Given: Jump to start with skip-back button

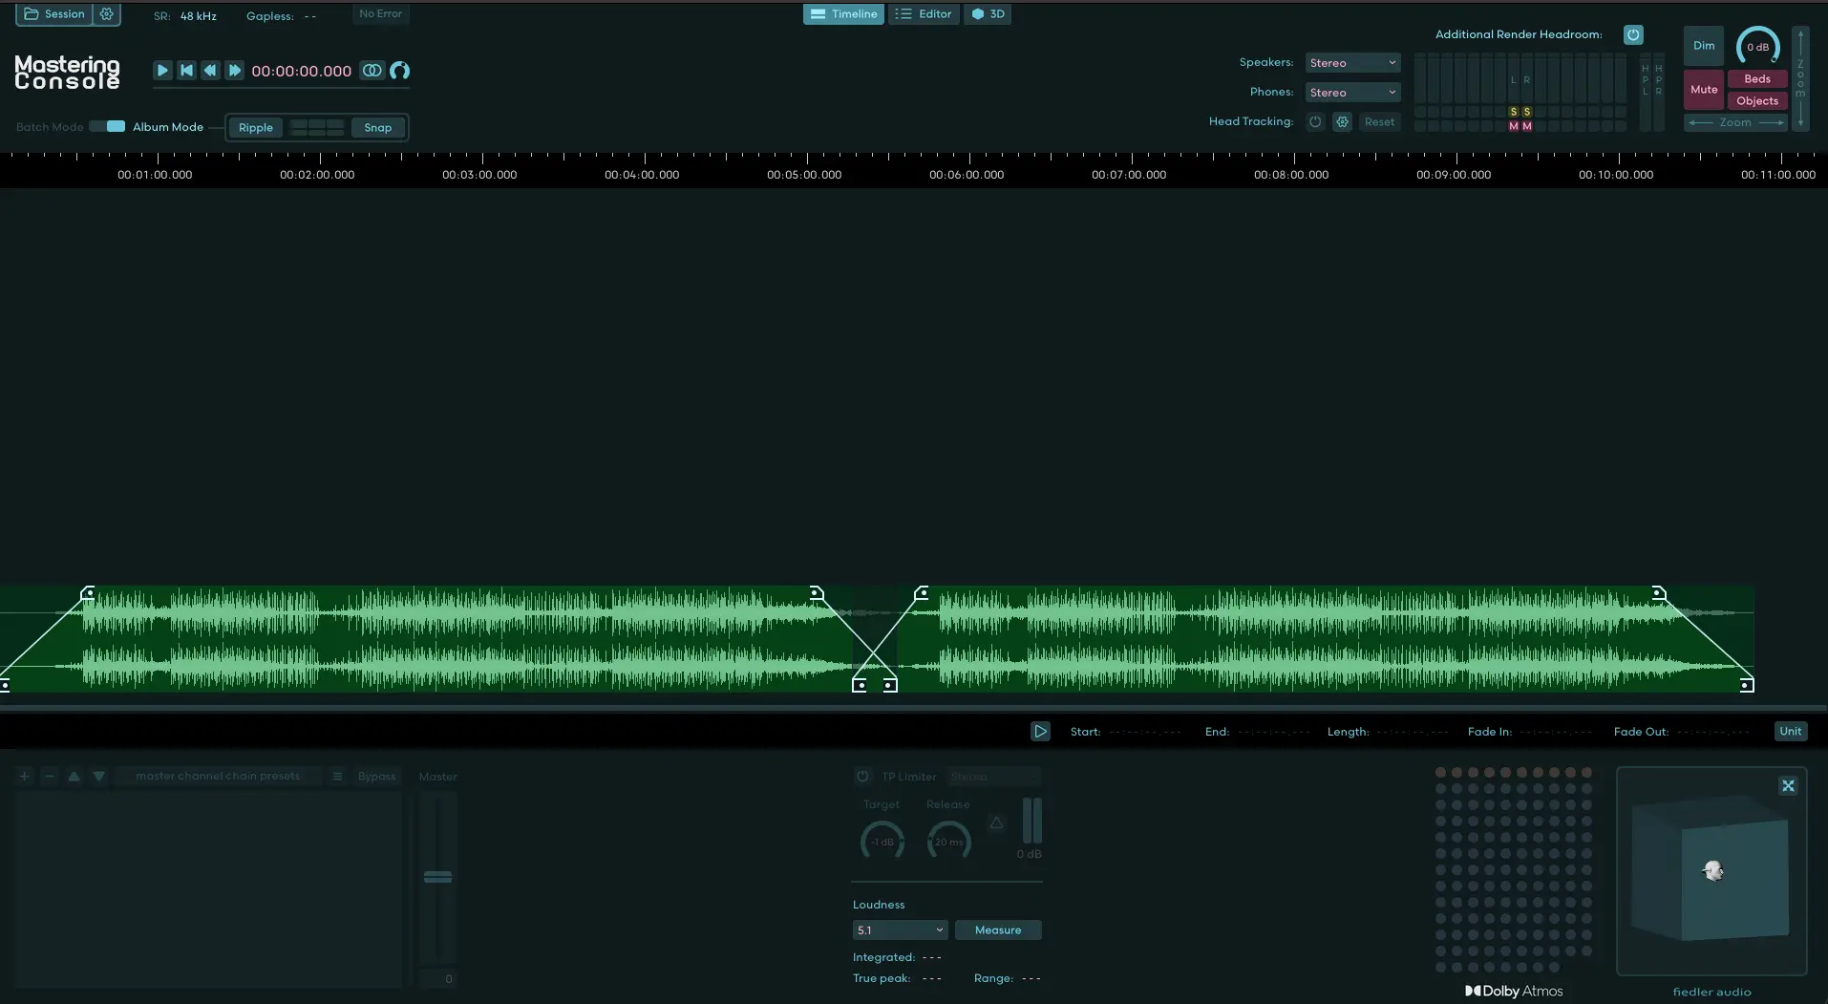Looking at the screenshot, I should pyautogui.click(x=186, y=71).
